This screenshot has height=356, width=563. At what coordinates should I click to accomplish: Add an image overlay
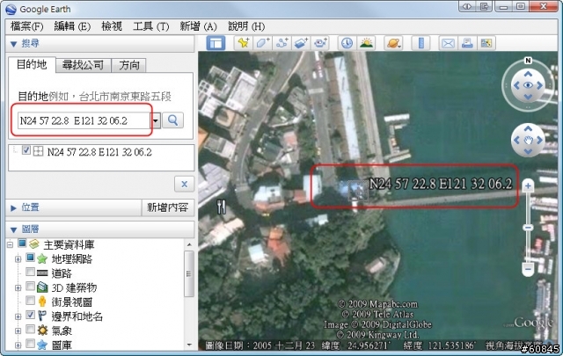(x=301, y=43)
